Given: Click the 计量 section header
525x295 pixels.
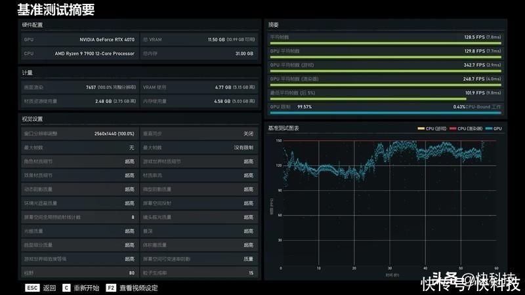Looking at the screenshot, I should pos(27,73).
